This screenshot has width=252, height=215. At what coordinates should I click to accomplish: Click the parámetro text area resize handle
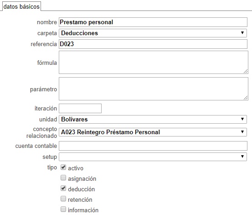point(246,98)
